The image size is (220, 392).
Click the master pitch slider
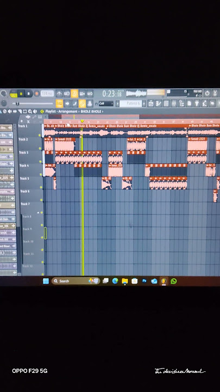pos(33,103)
